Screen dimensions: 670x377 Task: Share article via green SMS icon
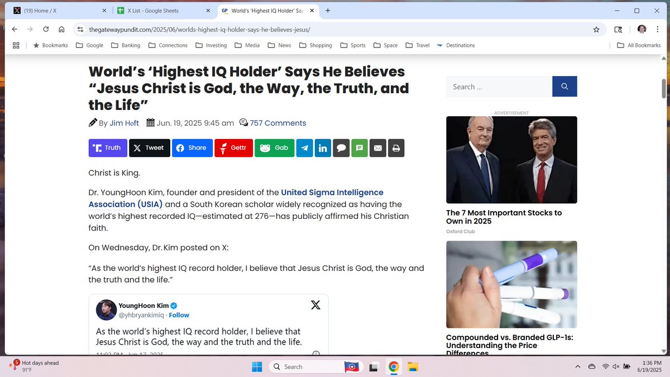(x=360, y=148)
